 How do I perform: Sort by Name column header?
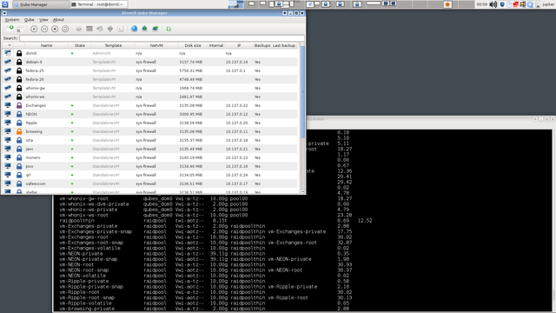(x=46, y=45)
